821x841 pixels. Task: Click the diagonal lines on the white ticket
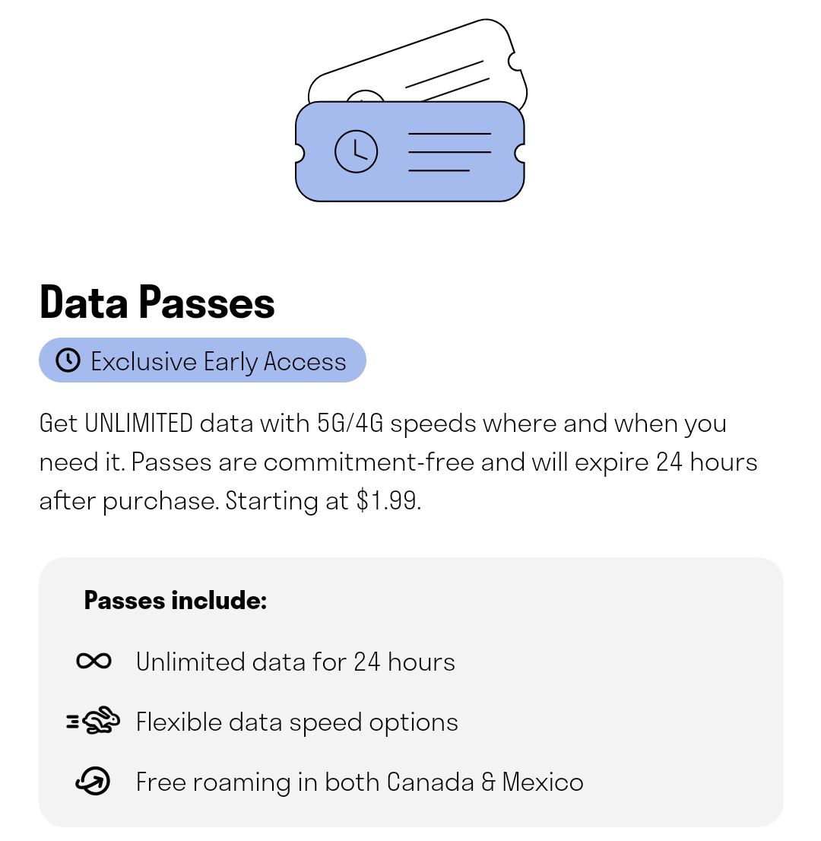click(x=446, y=81)
